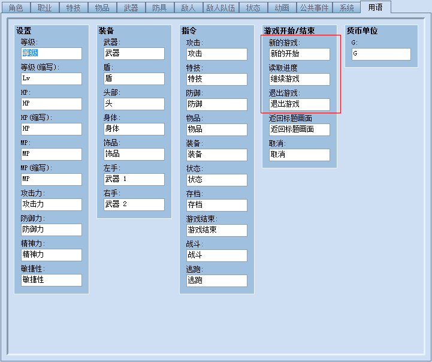Click the 物品 command input field
432x362 pixels.
point(217,129)
